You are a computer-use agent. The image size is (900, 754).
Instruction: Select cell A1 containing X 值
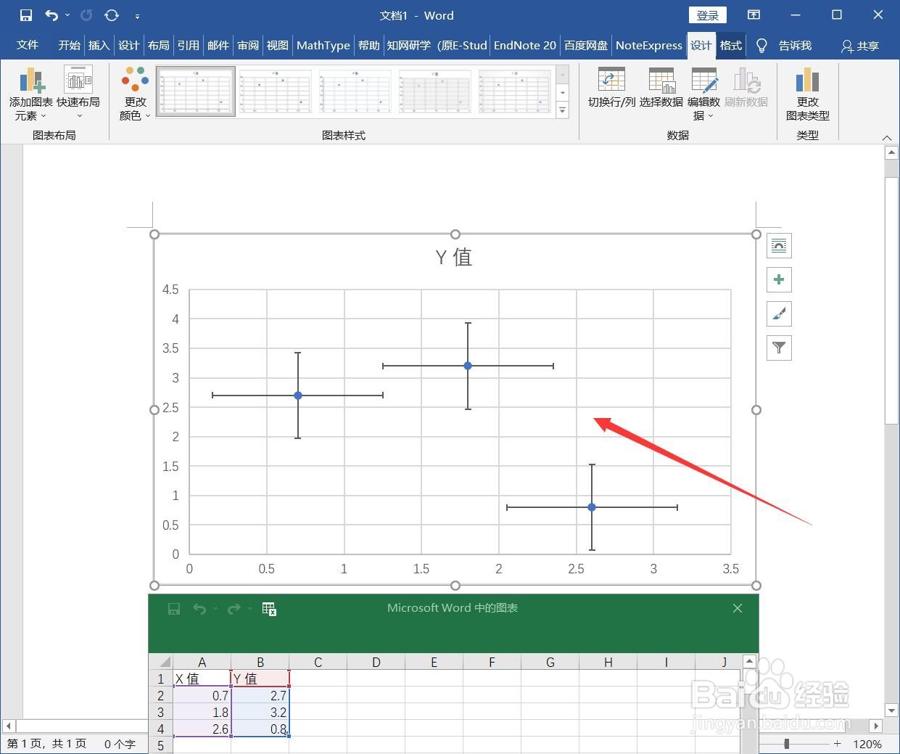[202, 679]
